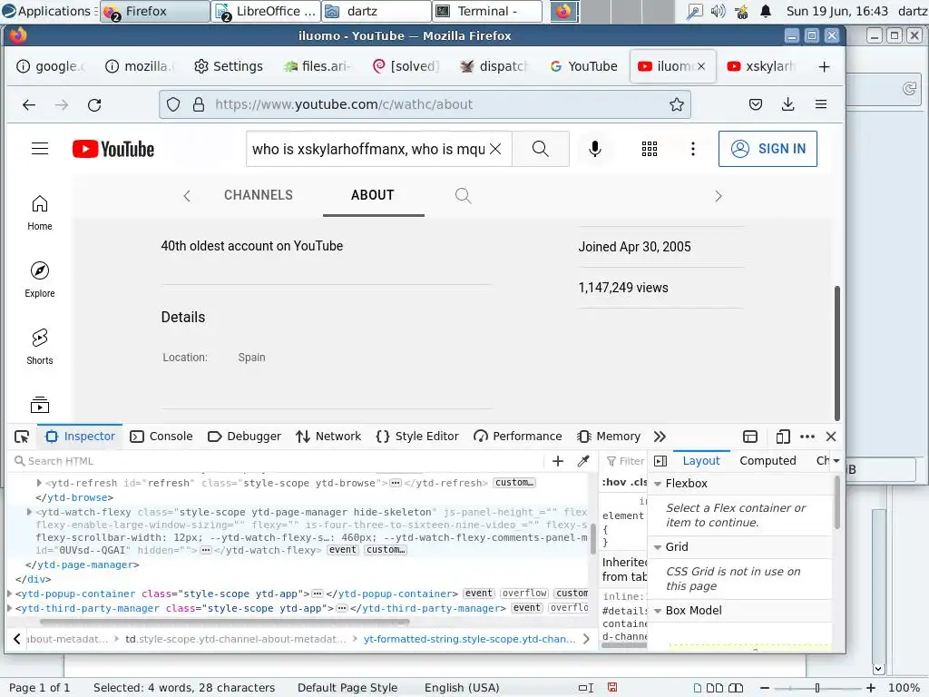Collapse the Box Model section
The height and width of the screenshot is (697, 929).
point(657,611)
